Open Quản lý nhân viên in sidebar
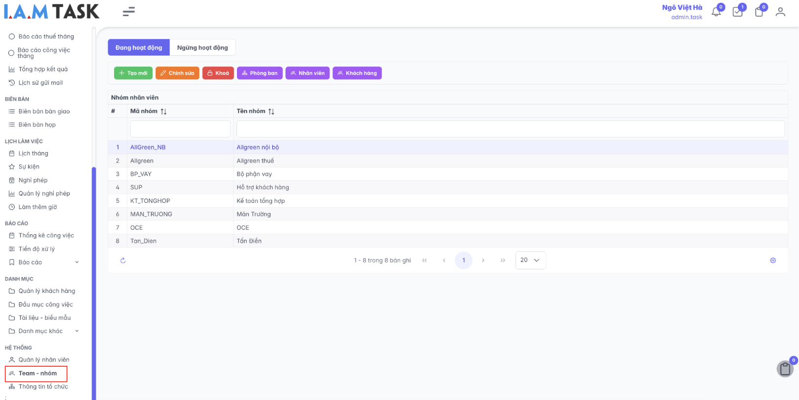The height and width of the screenshot is (400, 799). (44, 360)
